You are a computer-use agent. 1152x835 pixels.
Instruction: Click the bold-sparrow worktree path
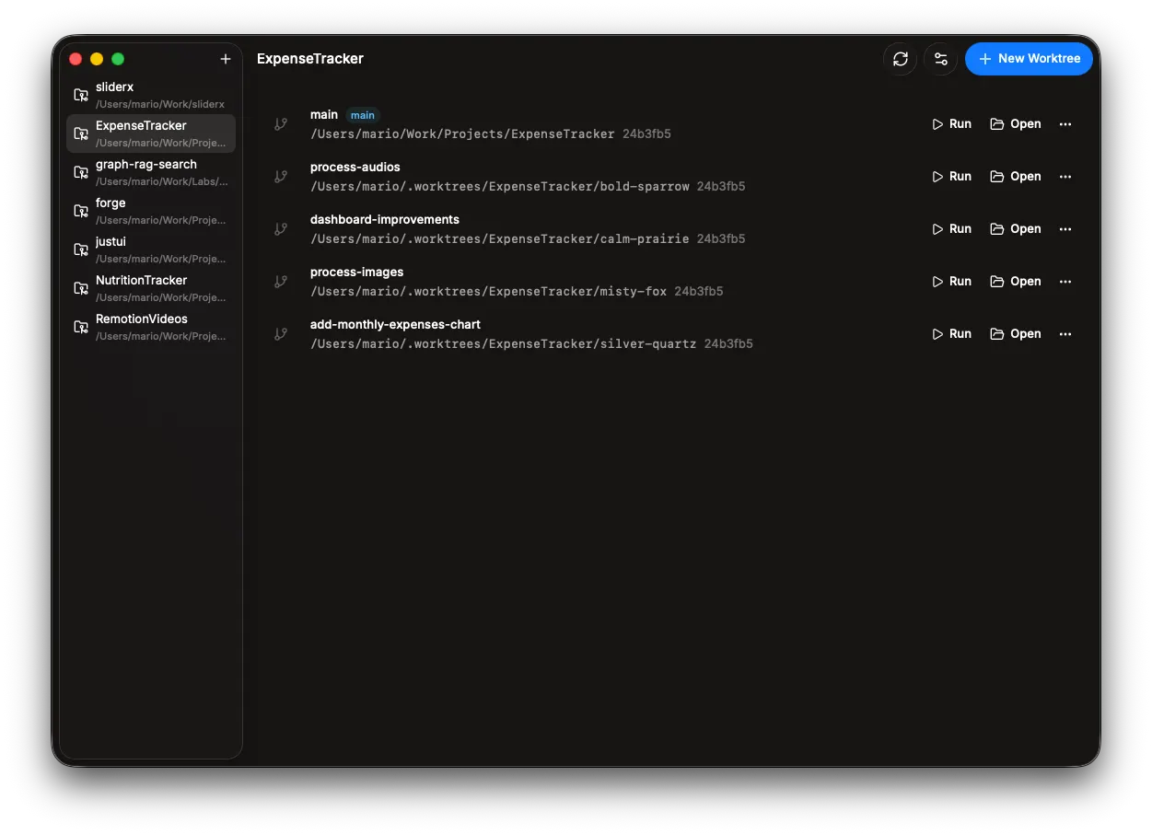pyautogui.click(x=500, y=187)
